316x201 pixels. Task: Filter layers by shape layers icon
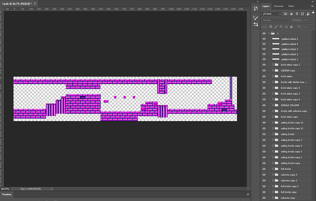302,14
